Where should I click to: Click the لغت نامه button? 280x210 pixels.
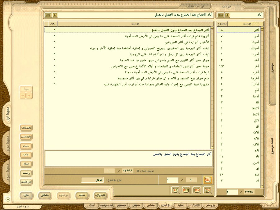pyautogui.click(x=26, y=128)
